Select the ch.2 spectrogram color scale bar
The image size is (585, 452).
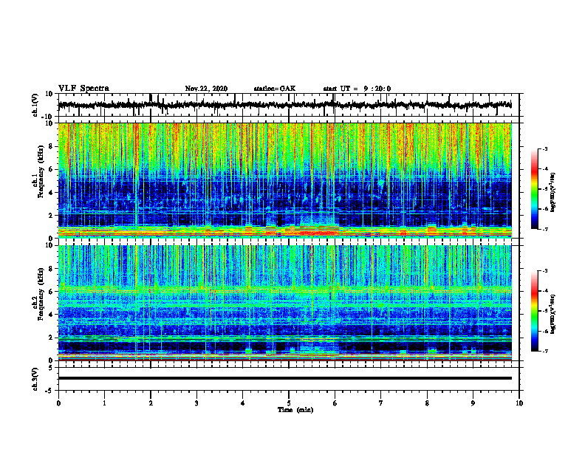534,311
